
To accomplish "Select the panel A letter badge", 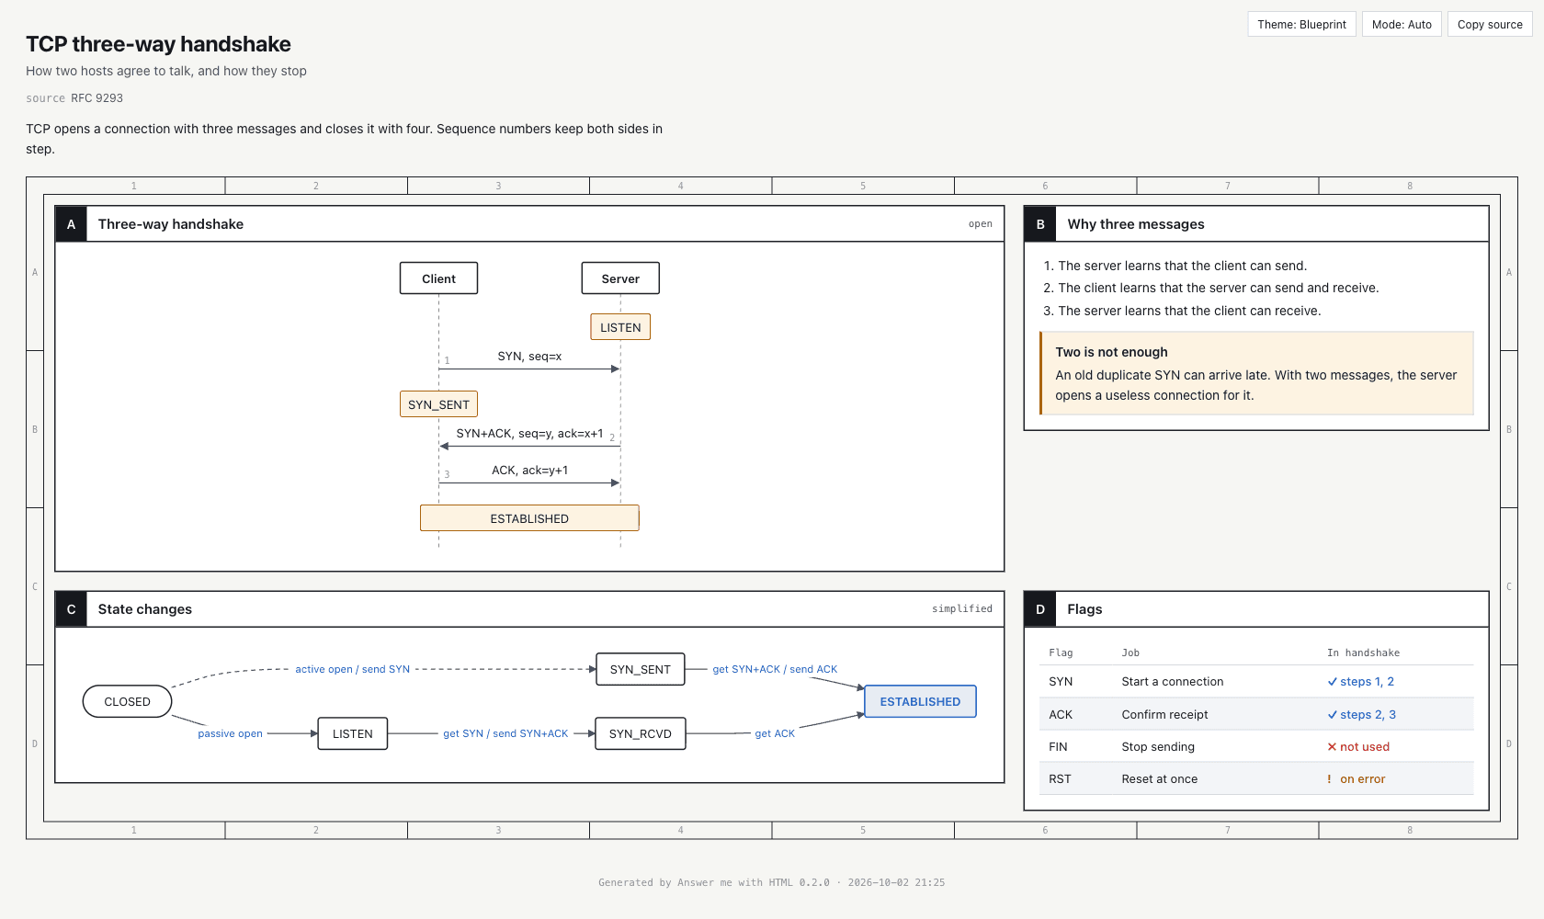I will [x=71, y=224].
